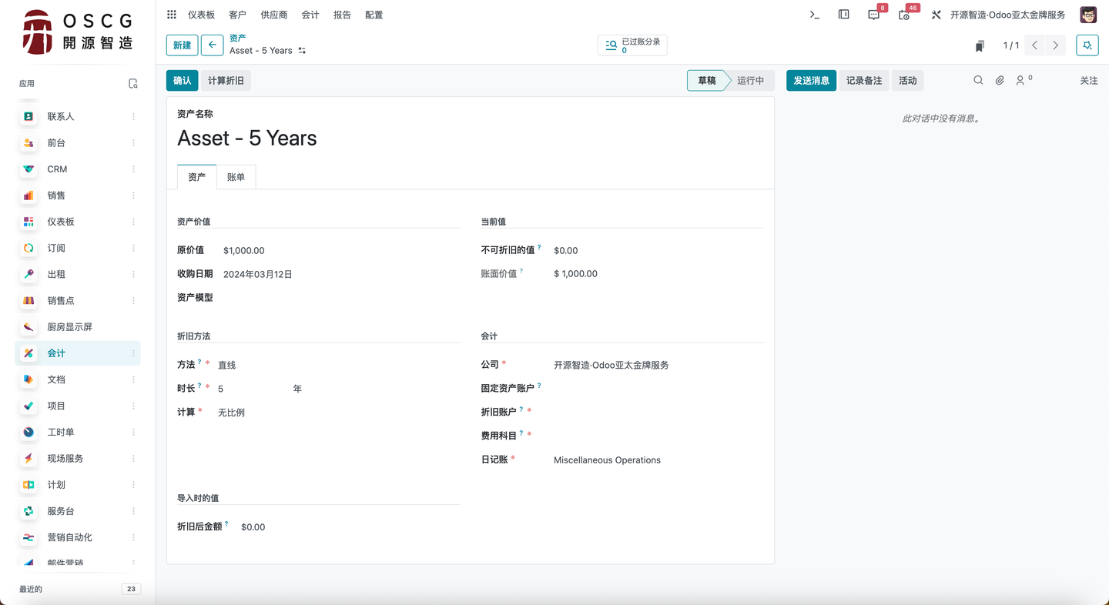This screenshot has height=605, width=1109.
Task: Open the 配置 menu
Action: (374, 14)
